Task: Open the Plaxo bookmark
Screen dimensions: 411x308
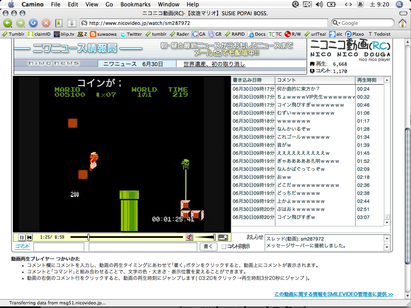Action: pyautogui.click(x=355, y=34)
